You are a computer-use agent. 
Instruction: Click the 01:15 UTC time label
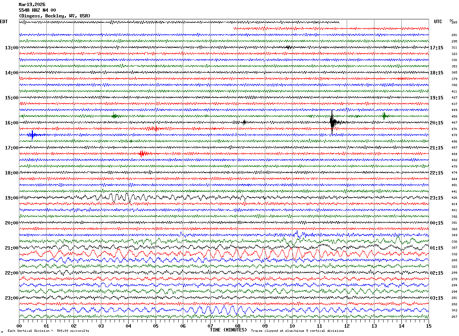pyautogui.click(x=437, y=248)
